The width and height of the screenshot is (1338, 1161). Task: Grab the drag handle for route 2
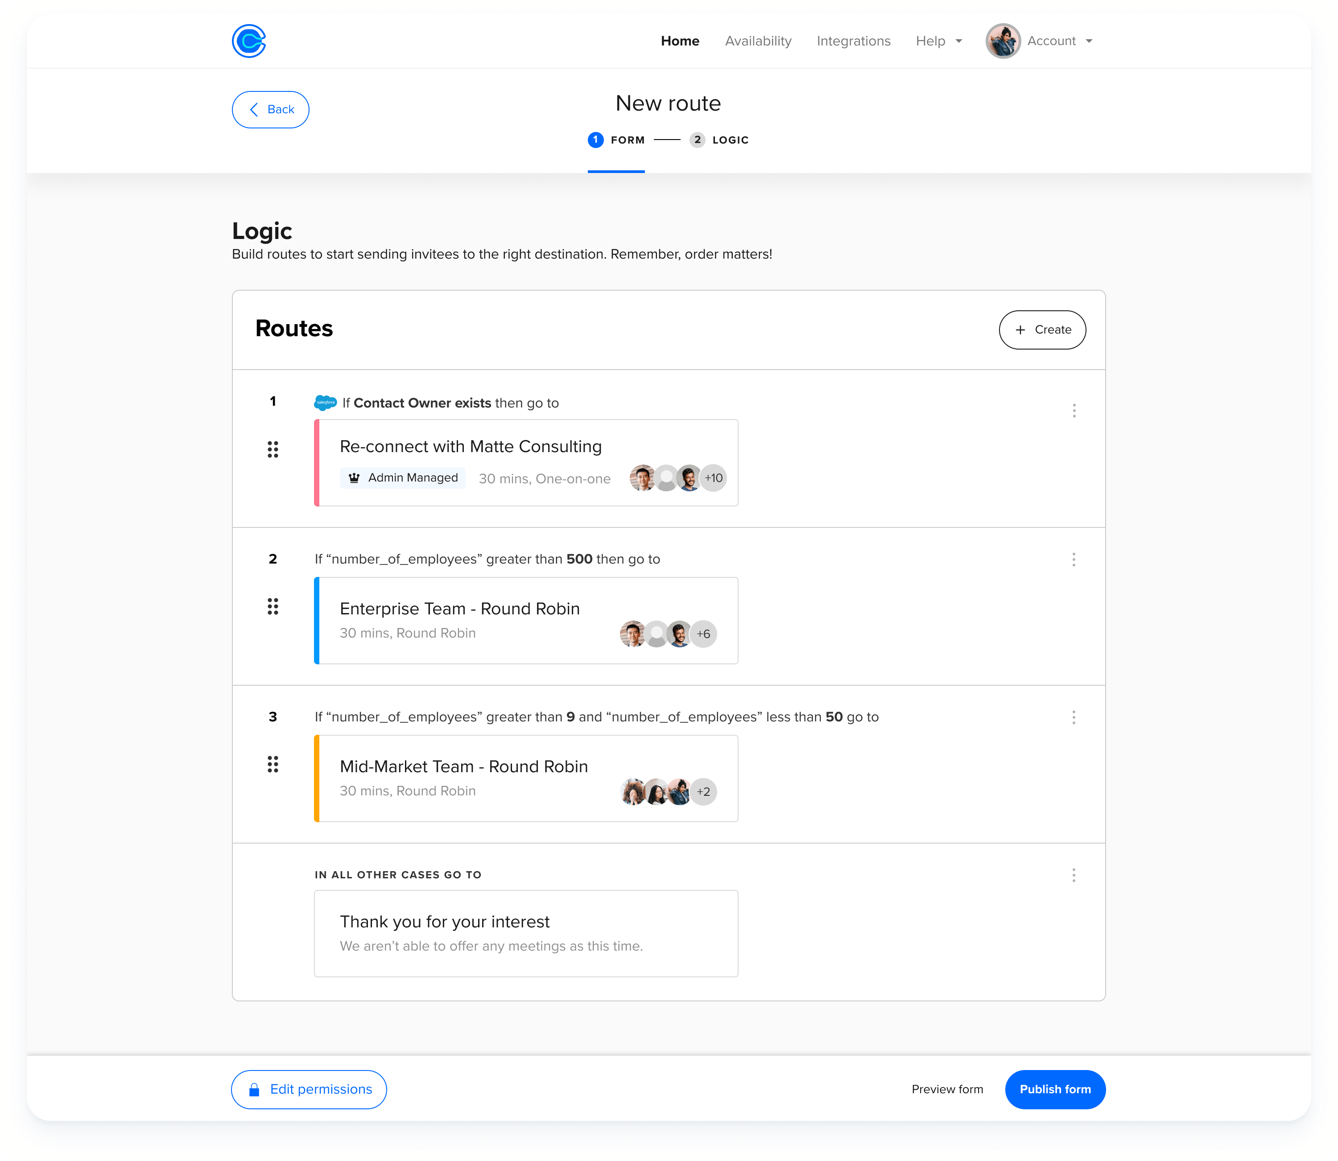[273, 606]
